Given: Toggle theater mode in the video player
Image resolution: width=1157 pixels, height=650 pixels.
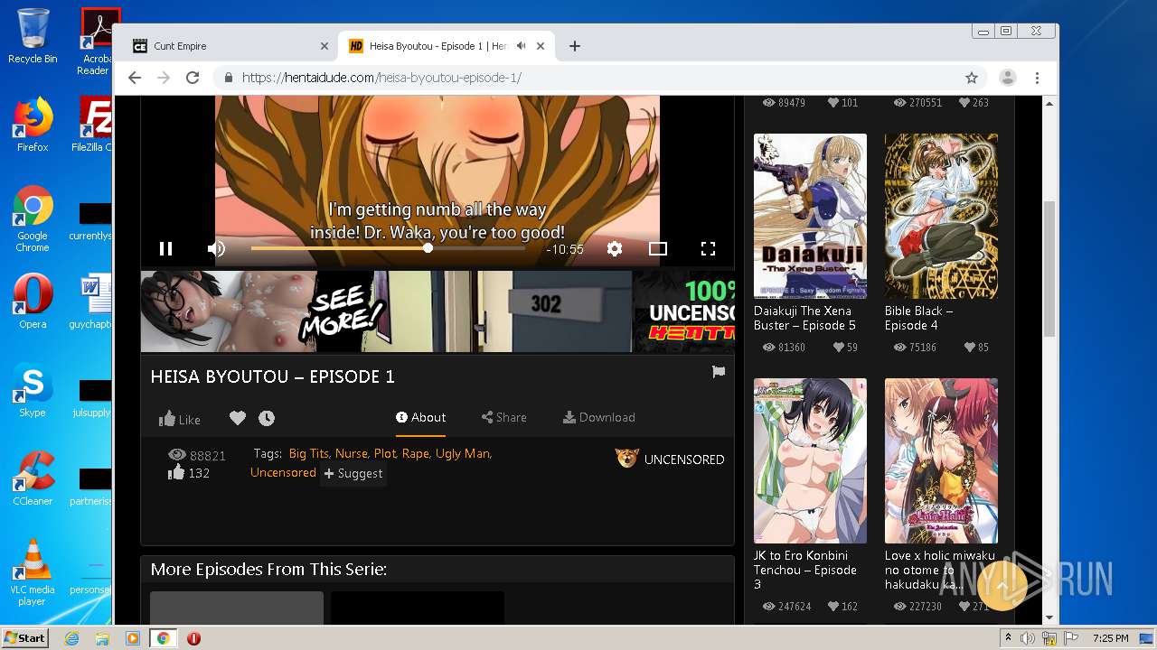Looking at the screenshot, I should (x=658, y=249).
